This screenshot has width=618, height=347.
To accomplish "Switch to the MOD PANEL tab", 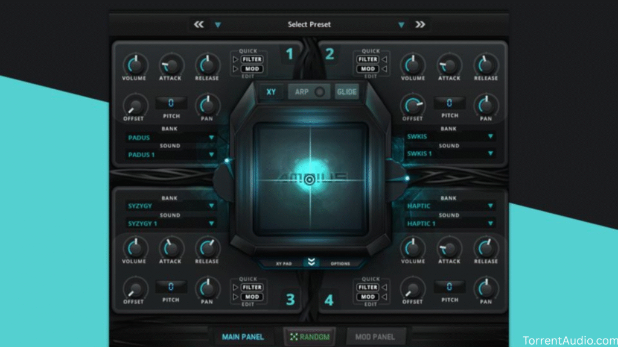I will click(x=376, y=337).
